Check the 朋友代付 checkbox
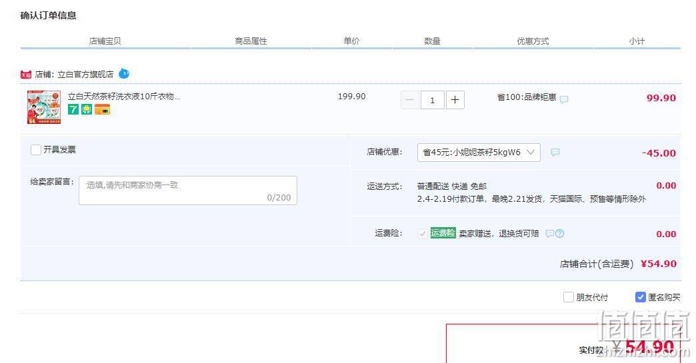This screenshot has height=363, width=696. [x=569, y=297]
